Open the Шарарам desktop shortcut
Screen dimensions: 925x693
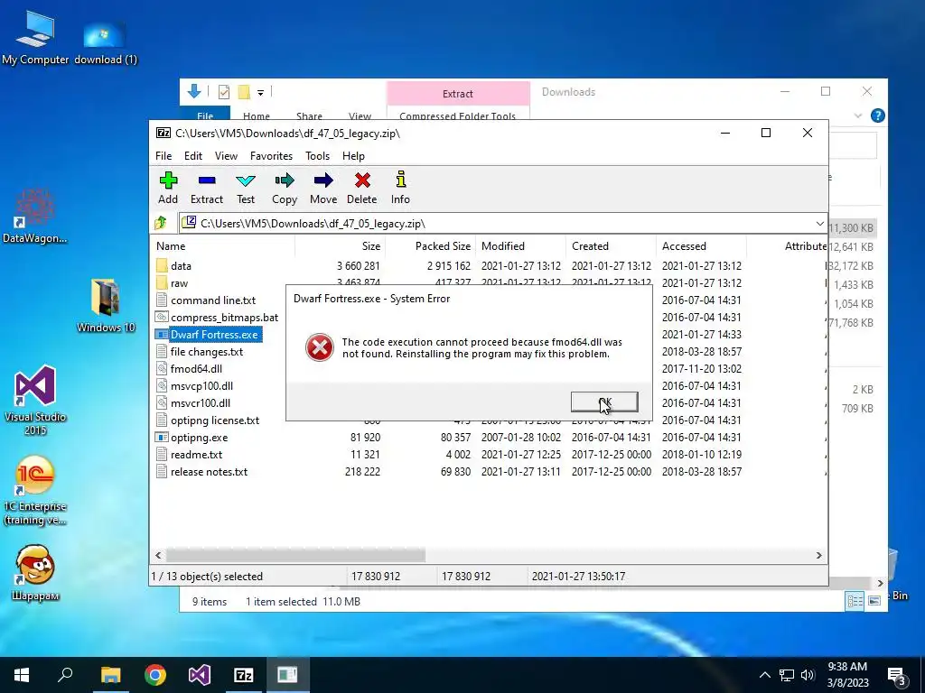point(35,573)
